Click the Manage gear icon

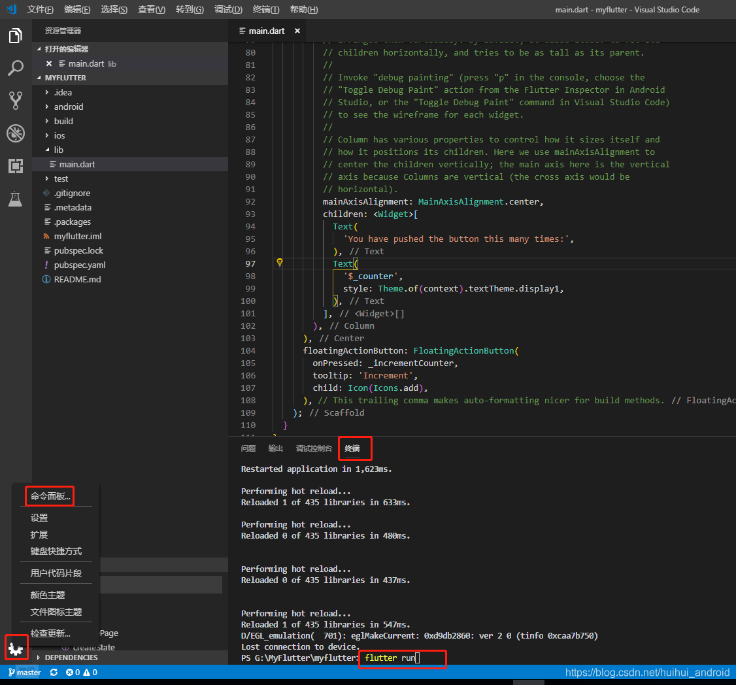(16, 649)
